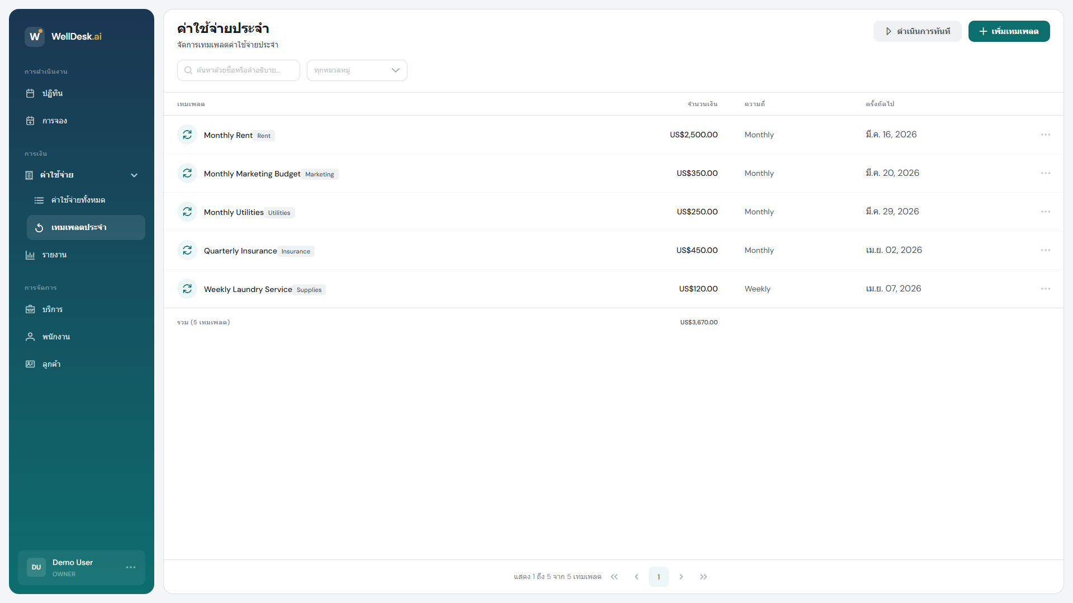Open the three-dot menu for Quarterly Insurance
Screen dimensions: 1073x603
click(x=1045, y=250)
